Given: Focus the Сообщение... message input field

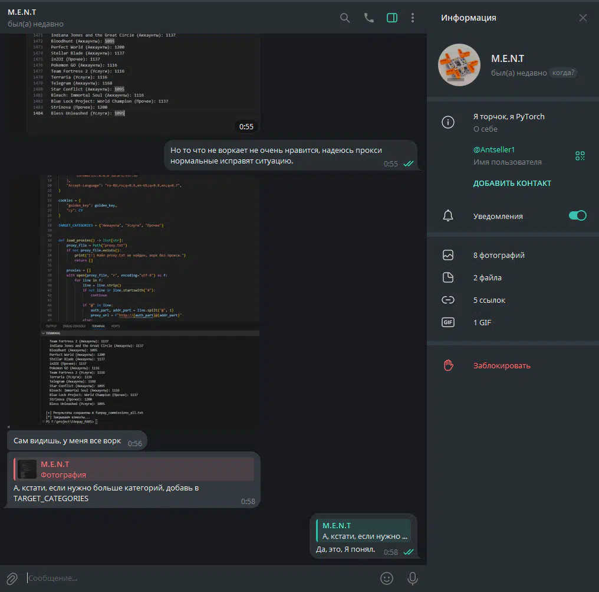Looking at the screenshot, I should (x=200, y=578).
